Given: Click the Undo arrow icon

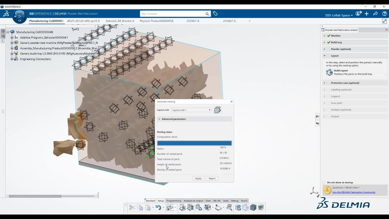Looking at the screenshot, I should coord(158,207).
